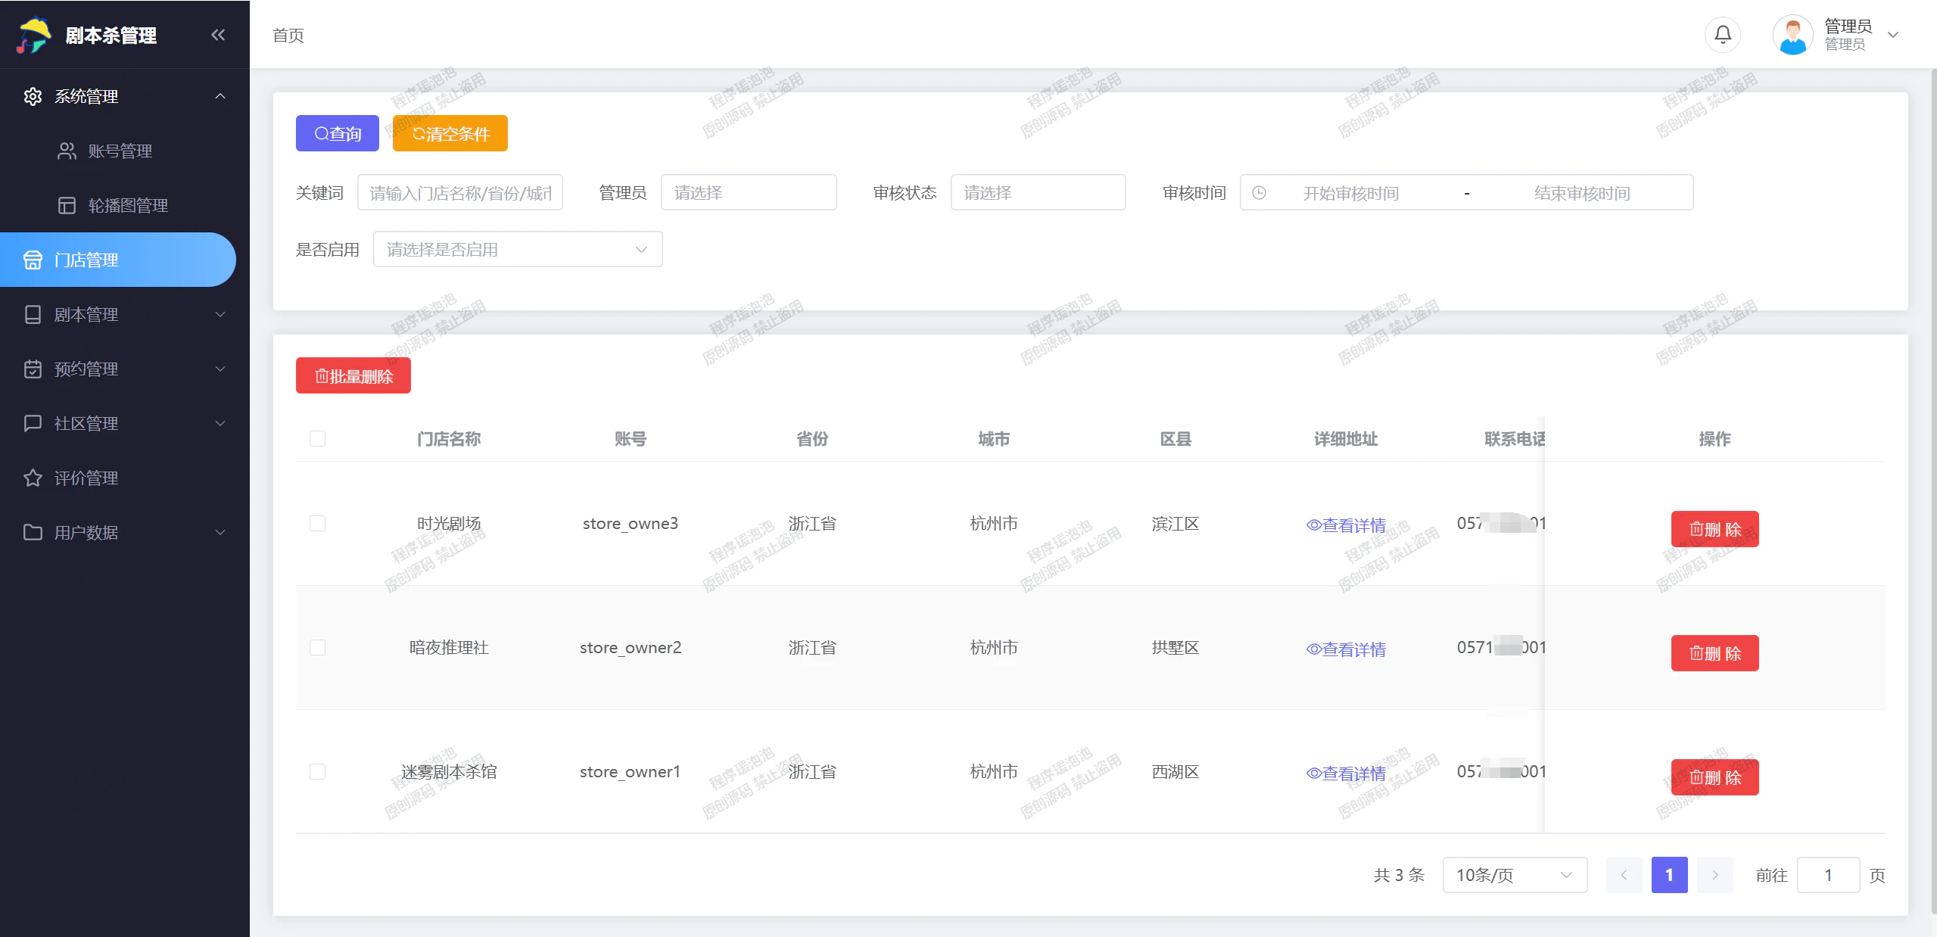Click the store_owner1 account cell

click(x=631, y=772)
